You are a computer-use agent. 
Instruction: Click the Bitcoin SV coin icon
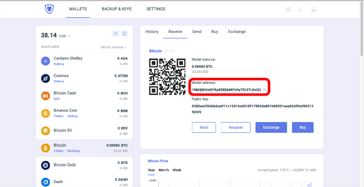pos(45,131)
